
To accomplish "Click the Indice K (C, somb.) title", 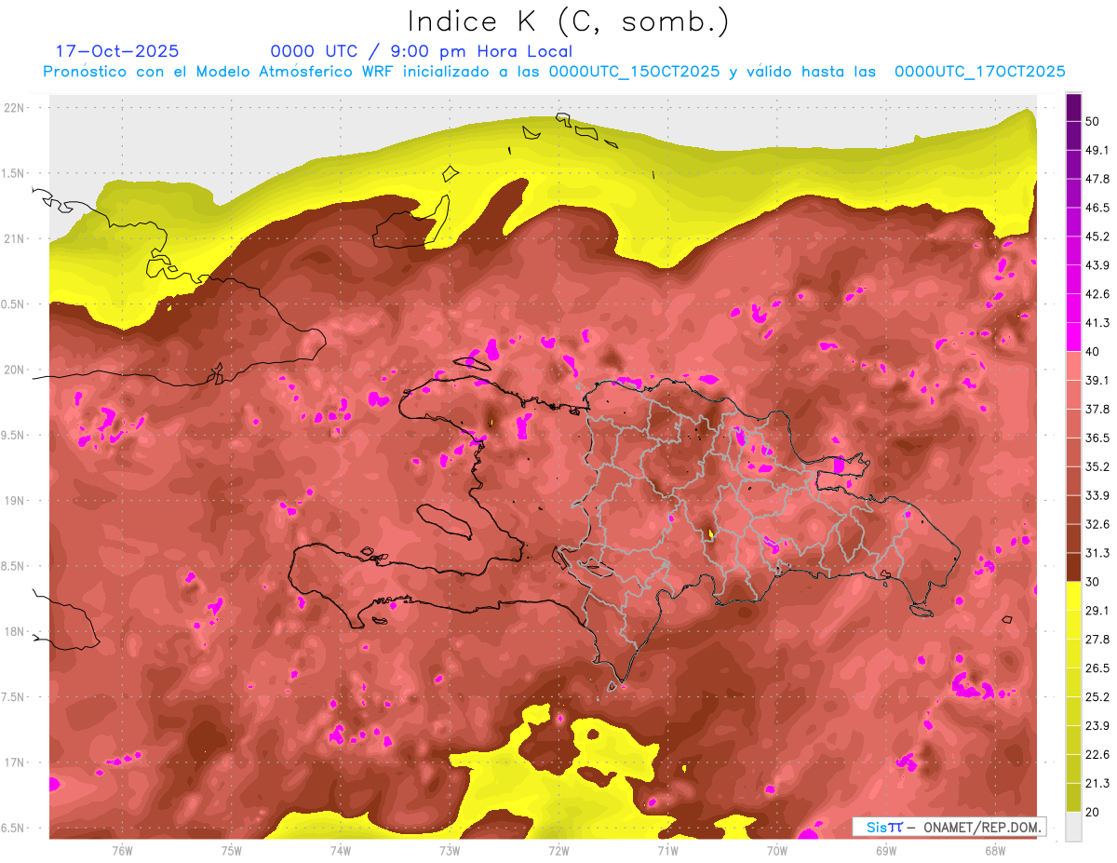I will click(568, 21).
